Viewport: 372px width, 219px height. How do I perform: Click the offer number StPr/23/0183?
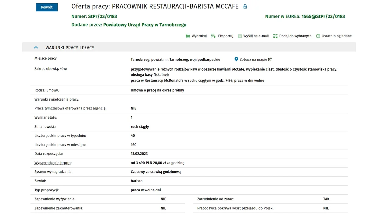pyautogui.click(x=102, y=16)
